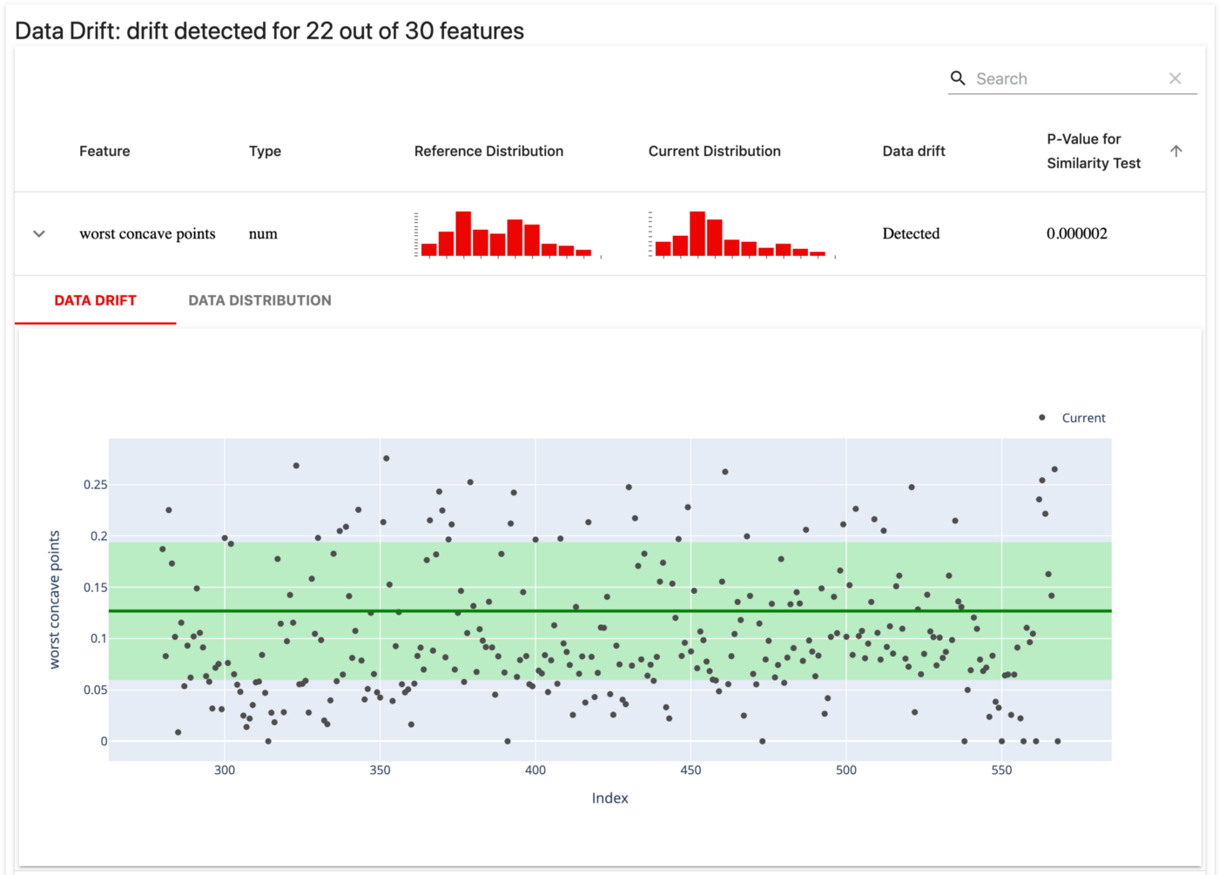Expand details for the worst concave points feature
The height and width of the screenshot is (875, 1219).
point(38,233)
